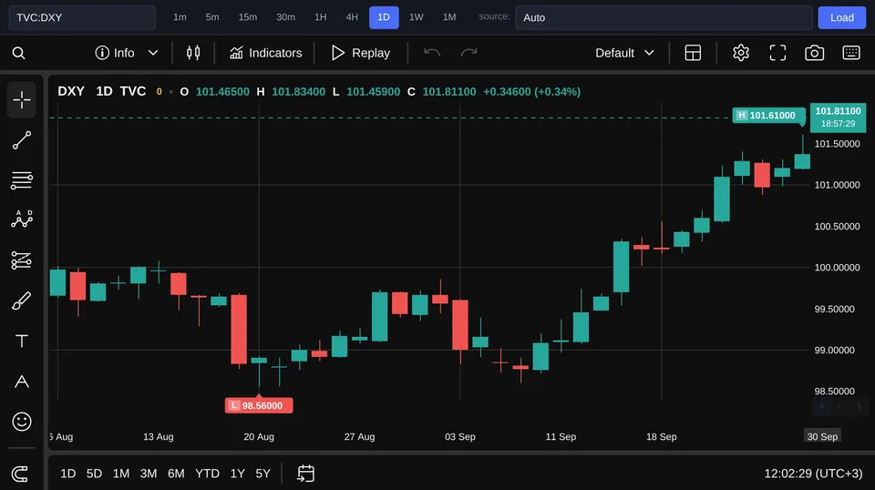Select the A-shaped annotation tool
875x490 pixels.
tap(22, 382)
